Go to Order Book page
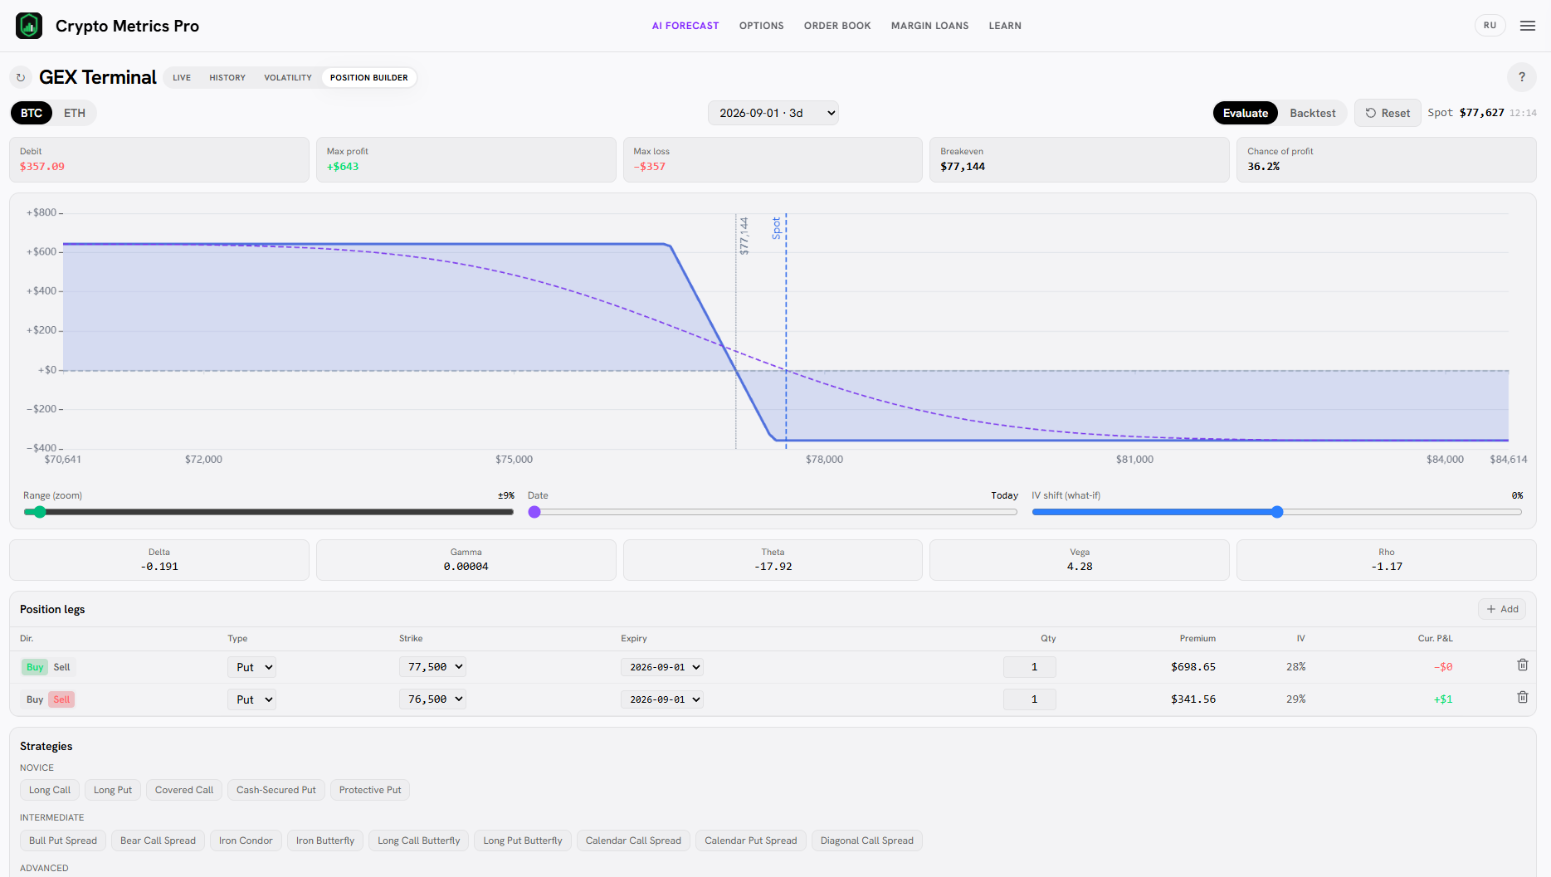Viewport: 1551px width, 877px height. click(837, 26)
